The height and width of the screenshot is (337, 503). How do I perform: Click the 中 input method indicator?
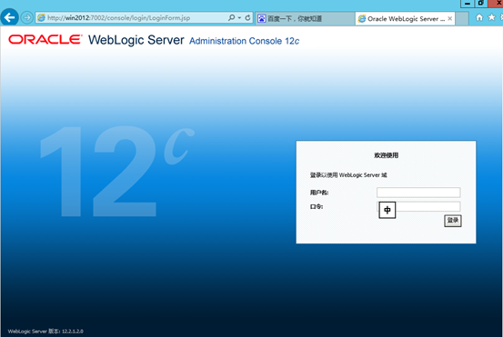pos(387,210)
